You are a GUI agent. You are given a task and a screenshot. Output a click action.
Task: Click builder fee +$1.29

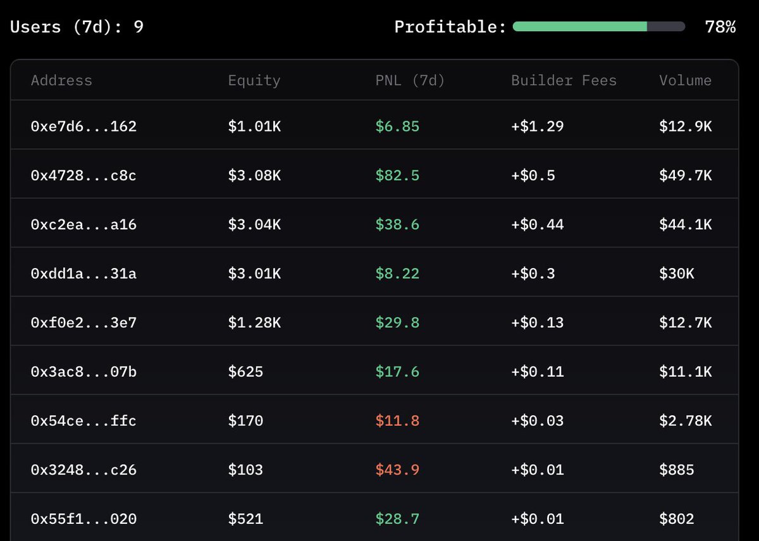point(538,126)
